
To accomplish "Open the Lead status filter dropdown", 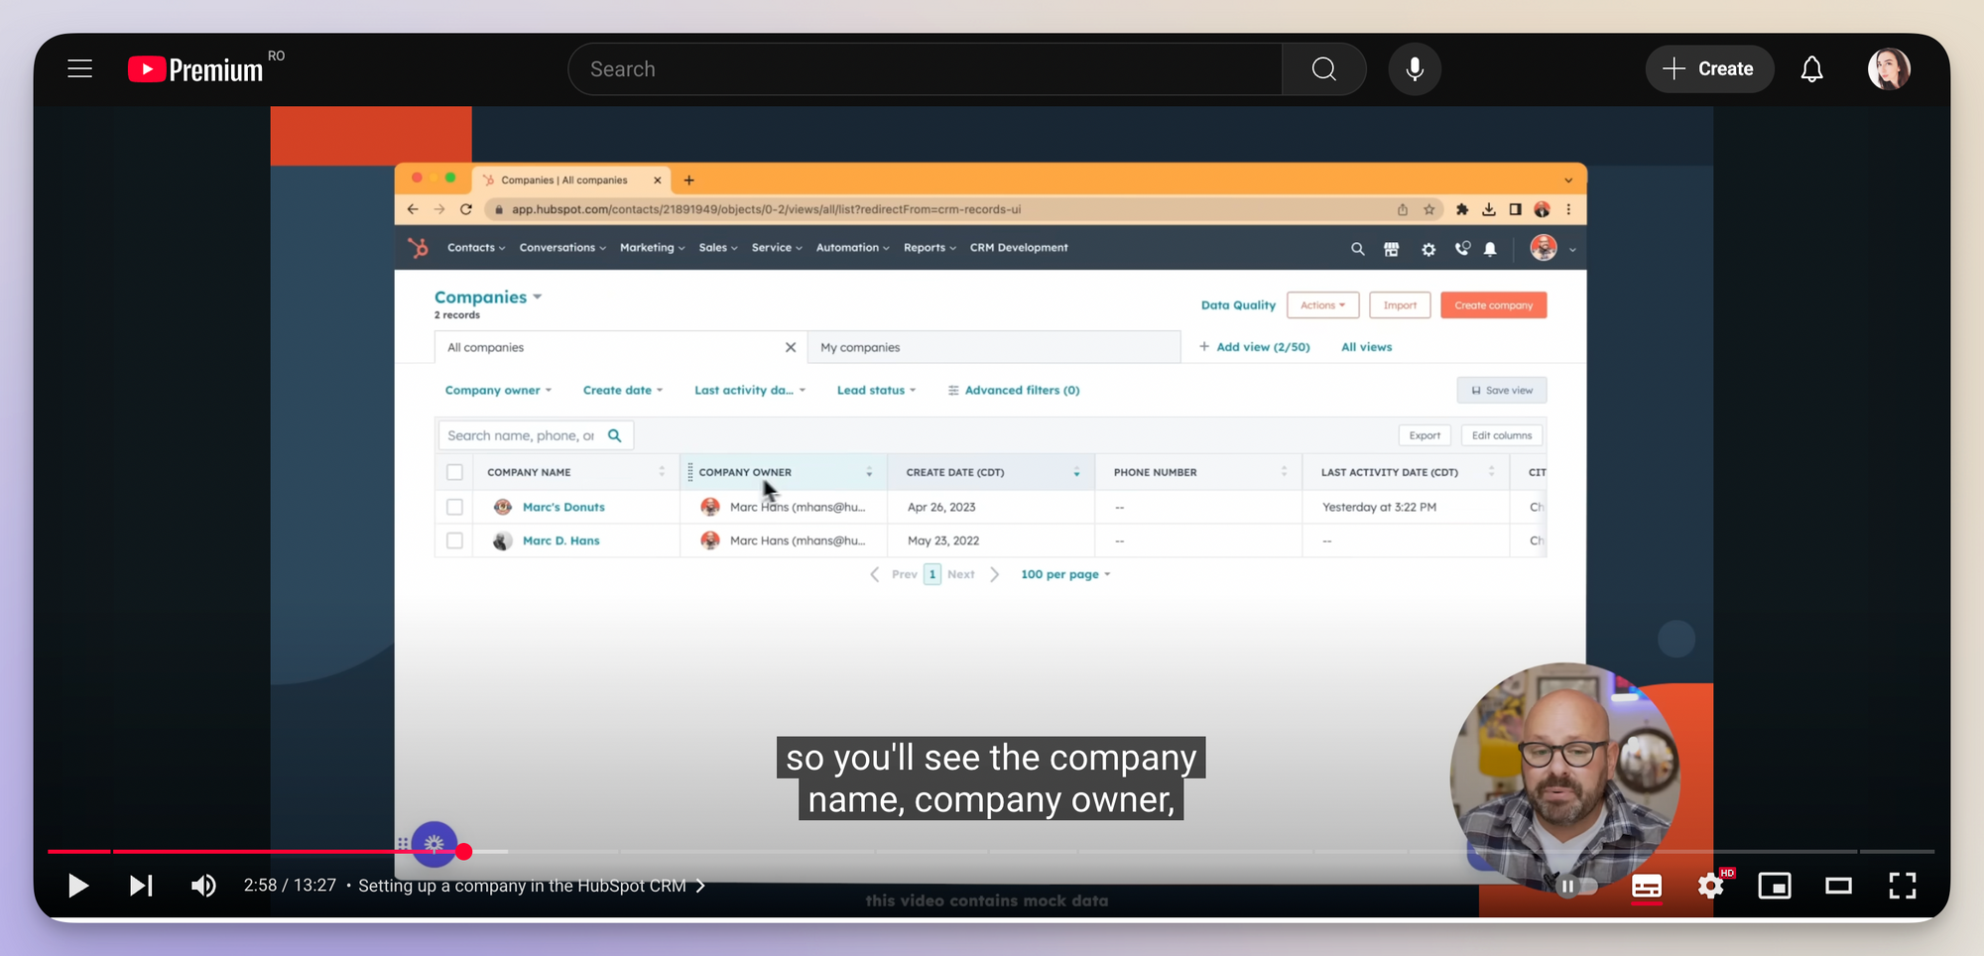I will pos(876,391).
